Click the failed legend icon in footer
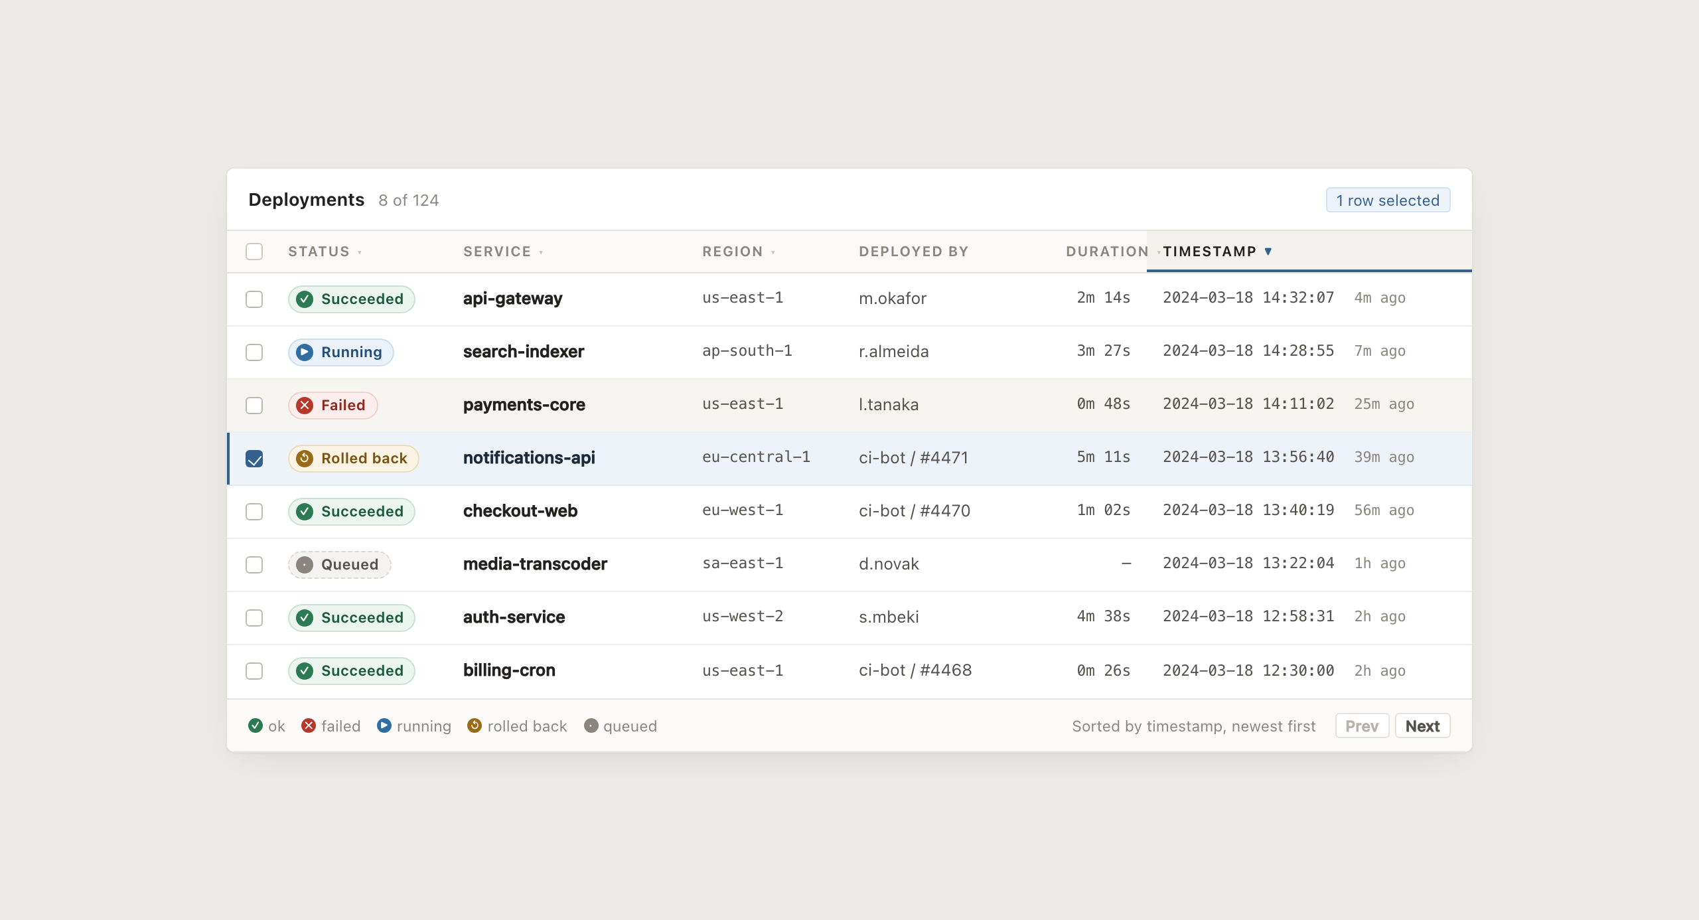 pos(309,726)
